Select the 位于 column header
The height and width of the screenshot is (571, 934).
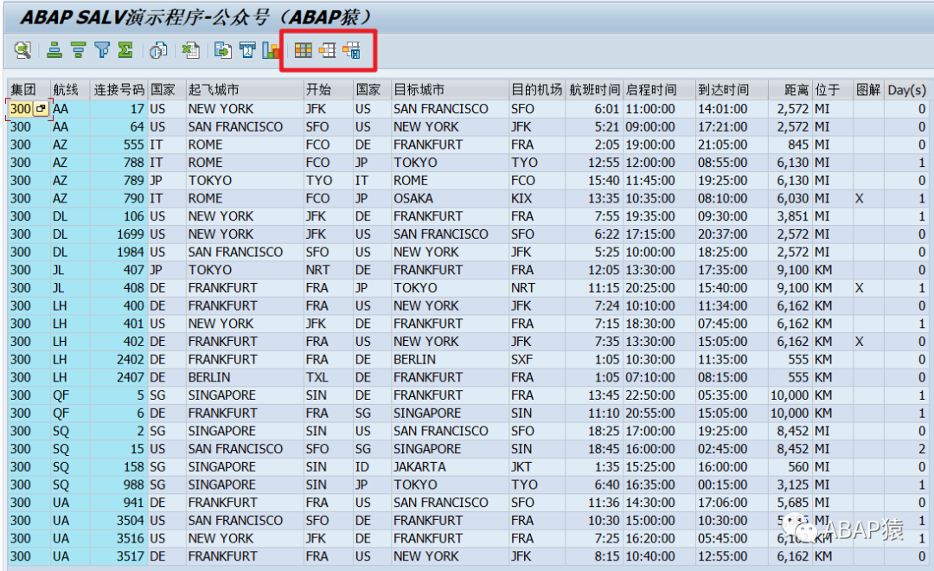pos(832,89)
